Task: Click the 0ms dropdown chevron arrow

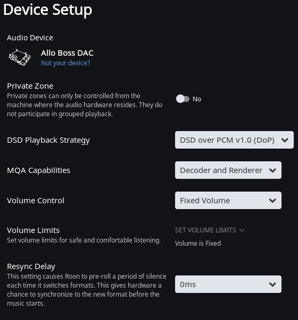Action: [272, 284]
